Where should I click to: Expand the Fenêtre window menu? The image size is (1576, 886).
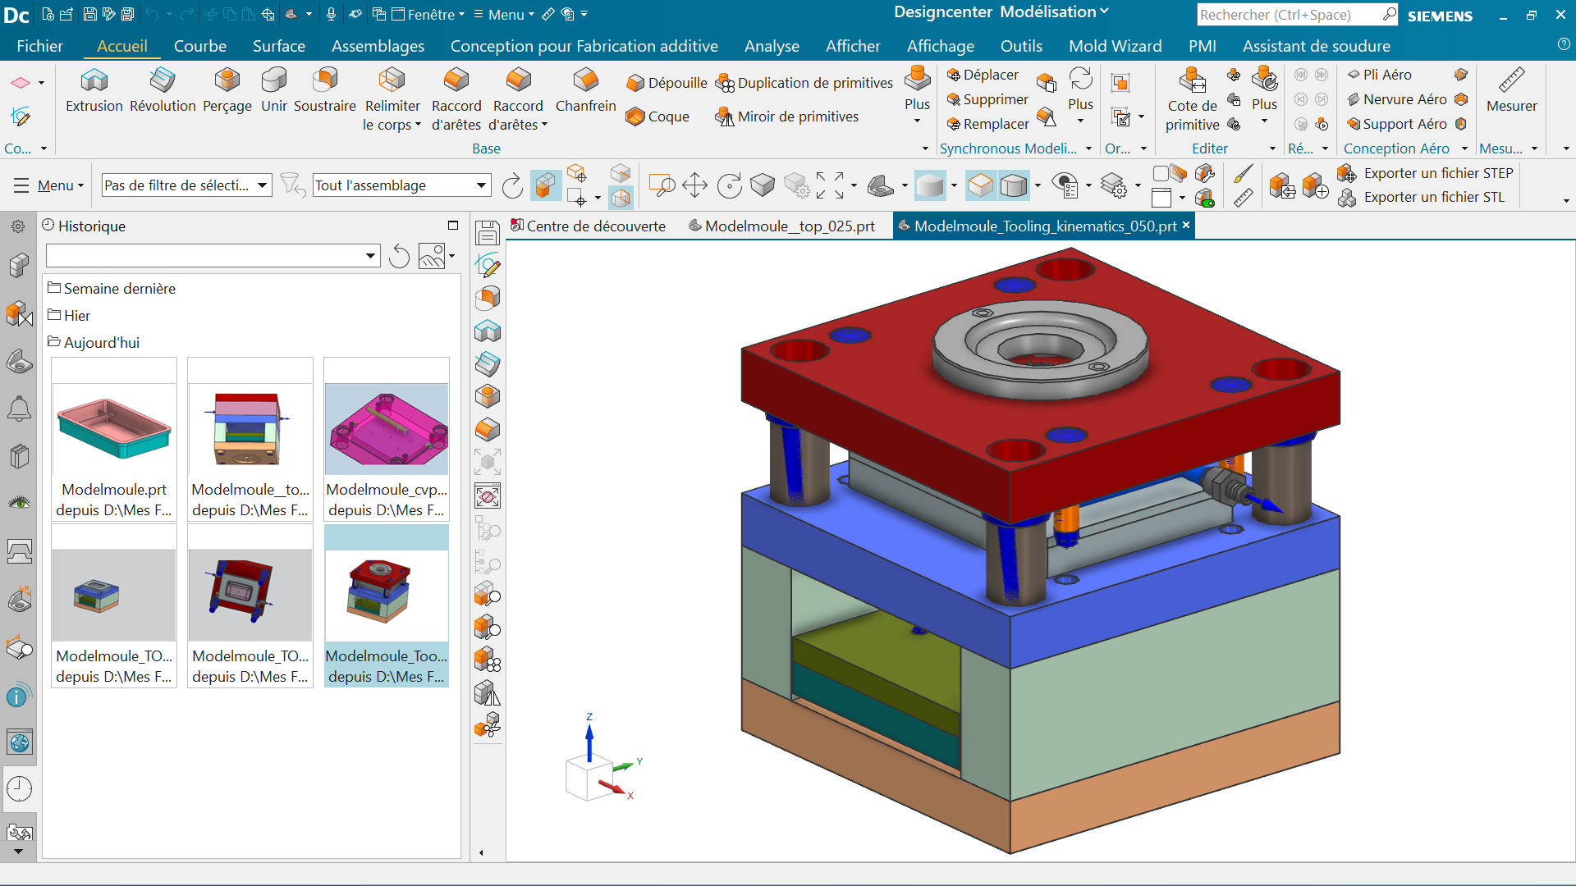tap(428, 14)
